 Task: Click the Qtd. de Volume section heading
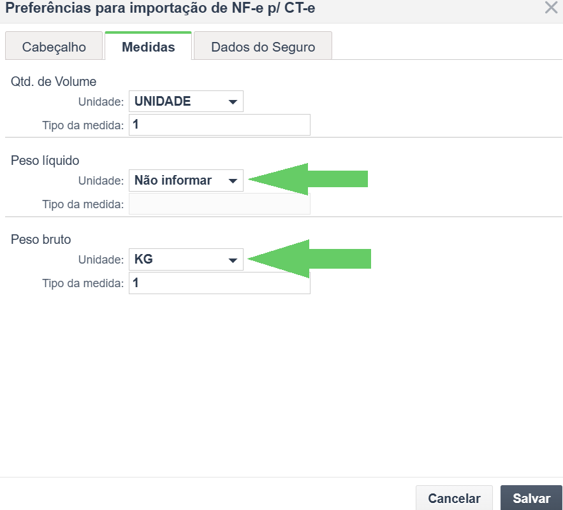coord(54,81)
